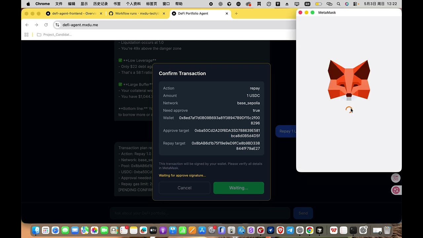This screenshot has width=423, height=238.
Task: Open the 文件 menu
Action: (59, 4)
